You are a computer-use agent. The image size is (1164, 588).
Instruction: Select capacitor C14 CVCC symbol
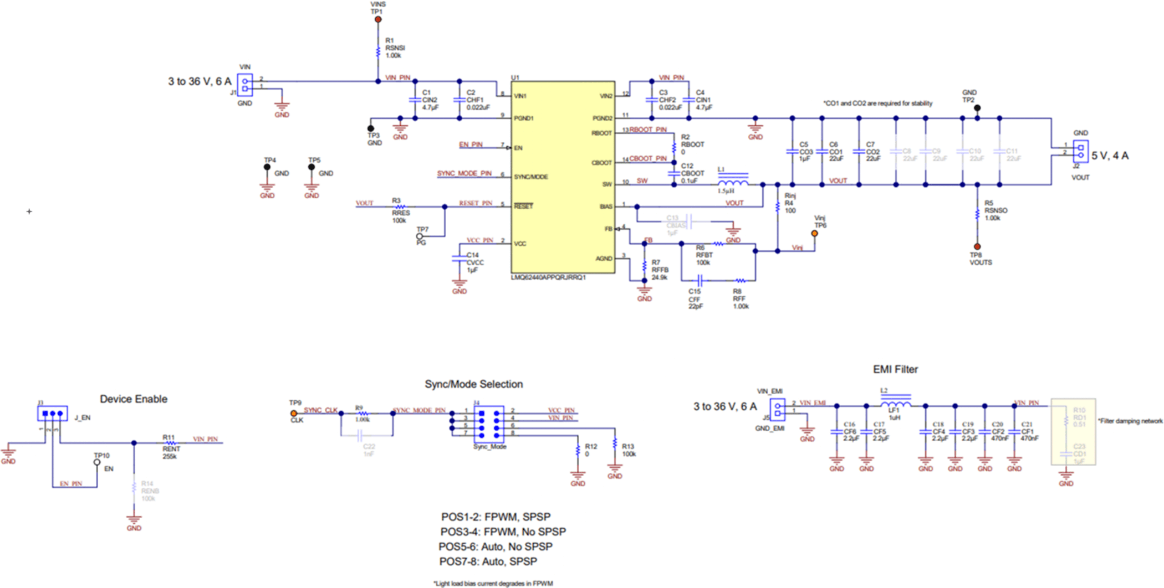[460, 259]
